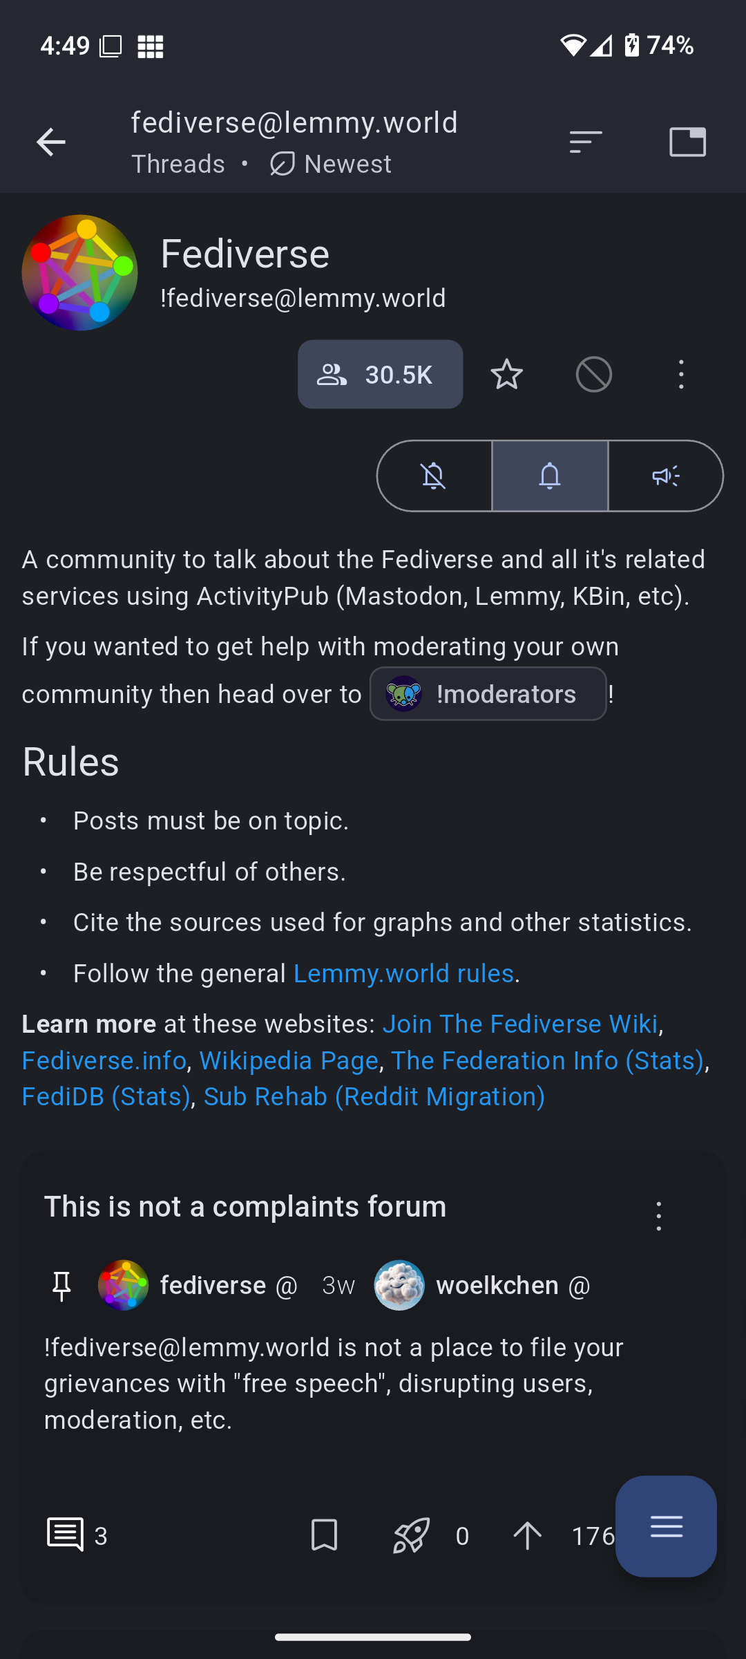Boost the post with rocket icon
746x1659 pixels.
tap(411, 1535)
